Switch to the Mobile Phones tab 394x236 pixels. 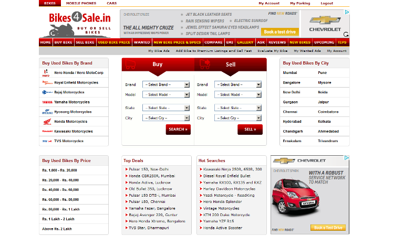click(x=81, y=3)
